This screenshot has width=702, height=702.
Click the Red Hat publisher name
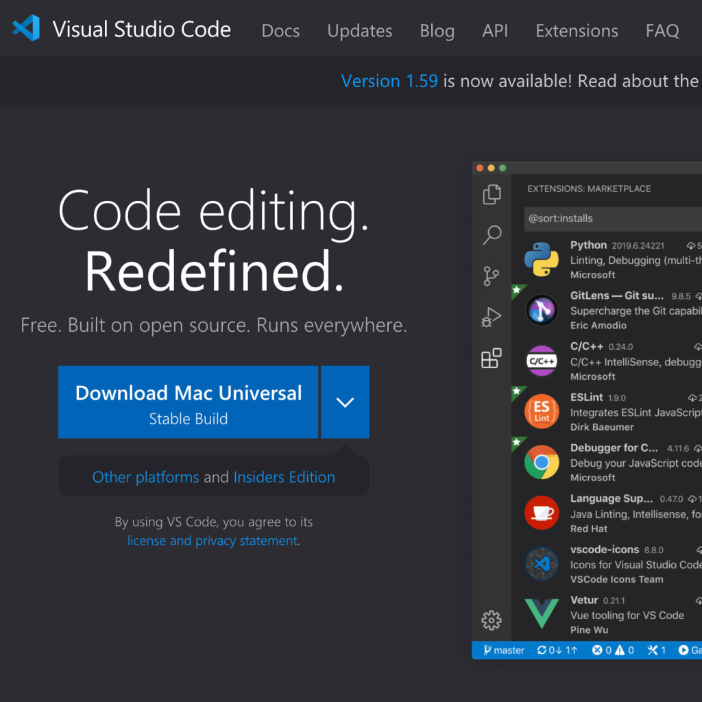pyautogui.click(x=588, y=529)
